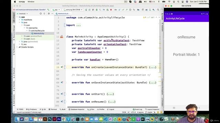This screenshot has height=123, width=220.
Task: Click the Profile app gauge icon
Action: (x=104, y=10)
